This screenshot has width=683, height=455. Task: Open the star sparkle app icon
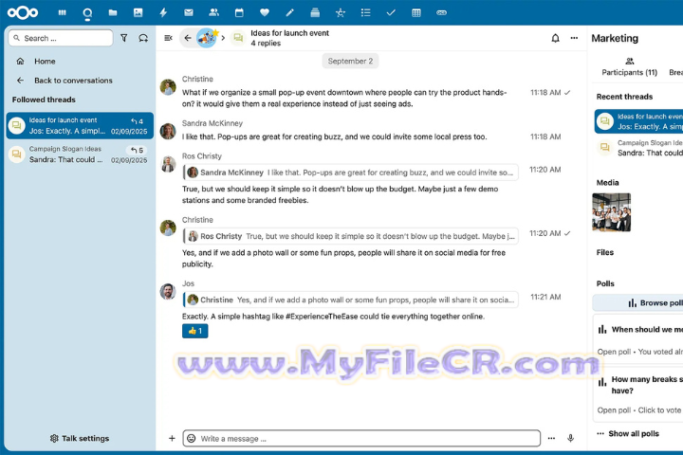[341, 12]
